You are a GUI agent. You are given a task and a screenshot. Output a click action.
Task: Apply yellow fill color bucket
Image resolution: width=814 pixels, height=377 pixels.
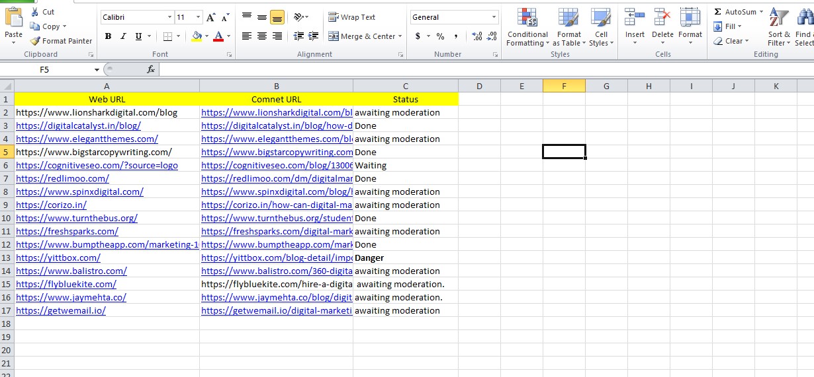coord(197,36)
